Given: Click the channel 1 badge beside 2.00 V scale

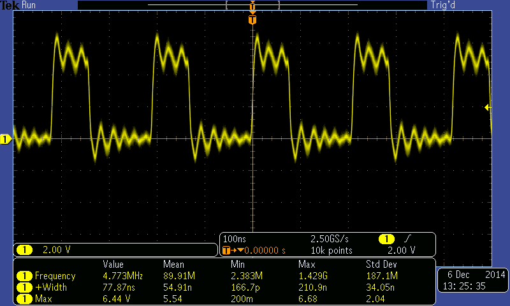Looking at the screenshot, I should (x=24, y=250).
